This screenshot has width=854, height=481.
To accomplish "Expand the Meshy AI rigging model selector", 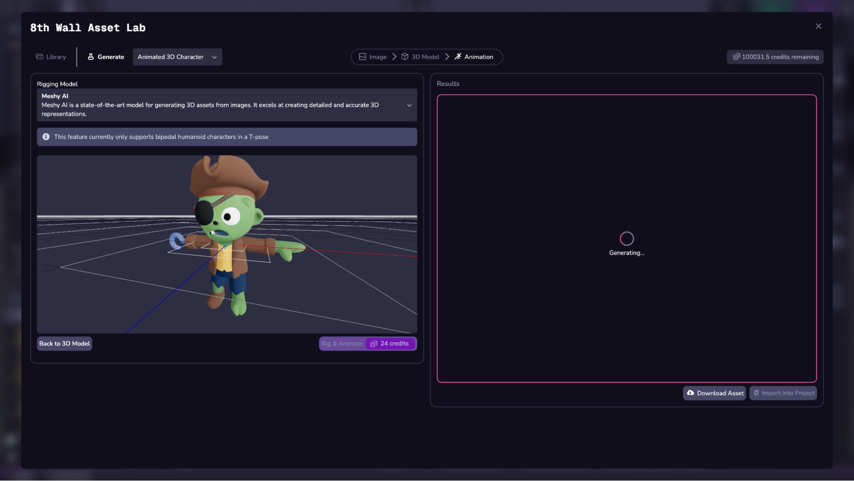I will pyautogui.click(x=409, y=105).
